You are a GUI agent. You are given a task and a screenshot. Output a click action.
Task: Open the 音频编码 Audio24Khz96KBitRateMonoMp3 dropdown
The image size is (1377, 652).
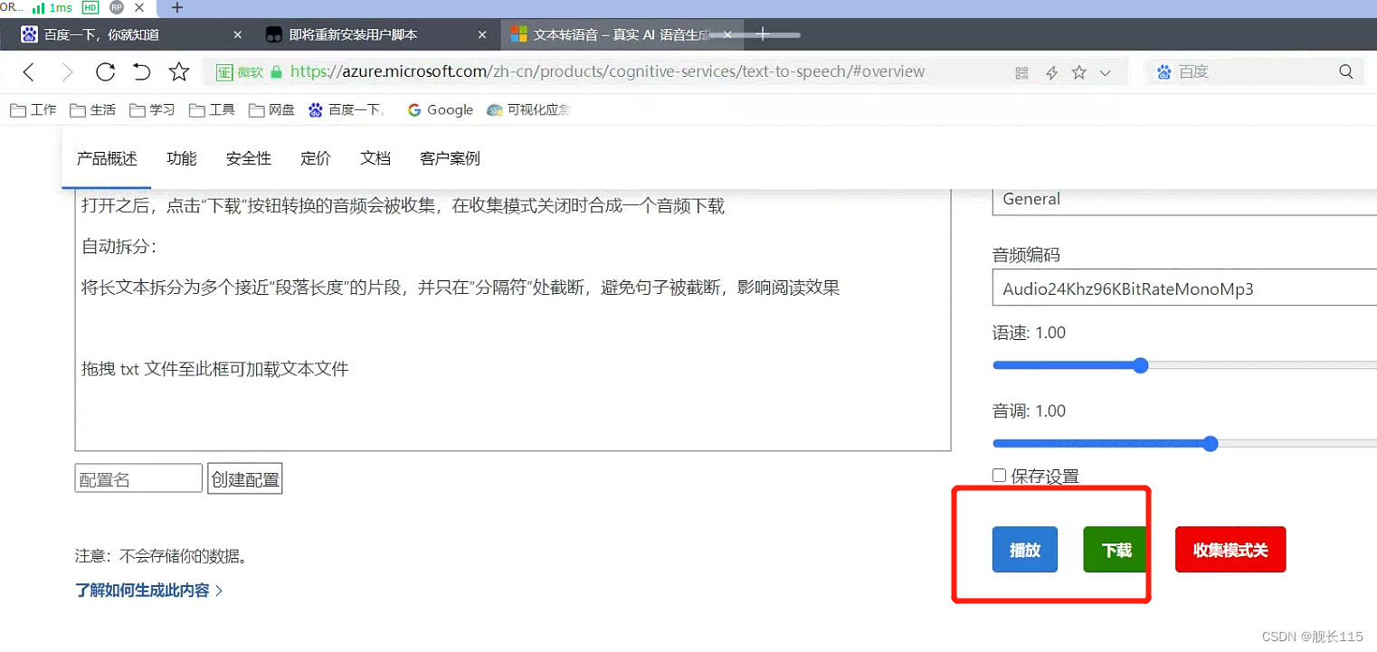coord(1184,289)
